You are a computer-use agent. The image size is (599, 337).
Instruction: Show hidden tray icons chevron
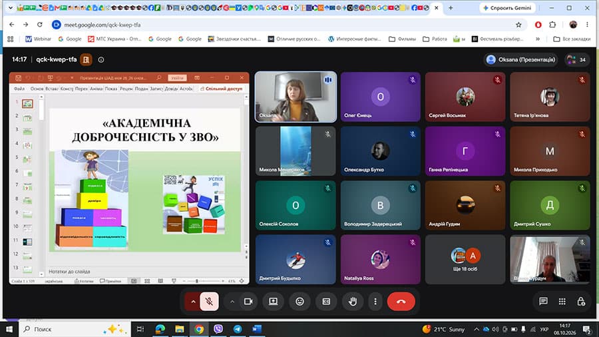click(x=477, y=329)
